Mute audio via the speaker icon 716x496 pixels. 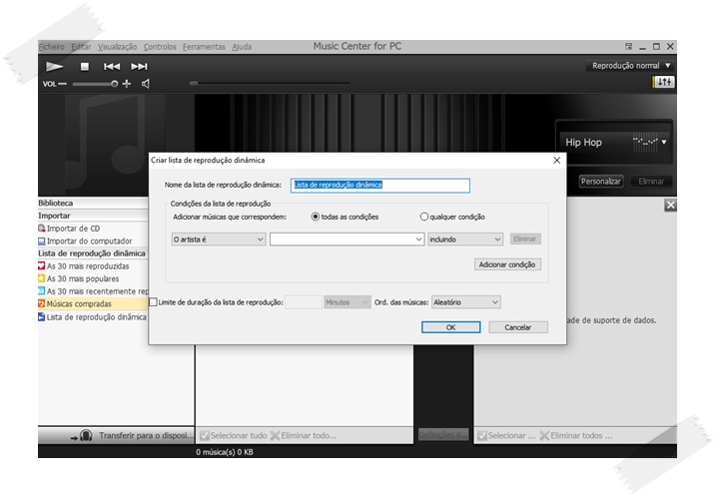(146, 84)
